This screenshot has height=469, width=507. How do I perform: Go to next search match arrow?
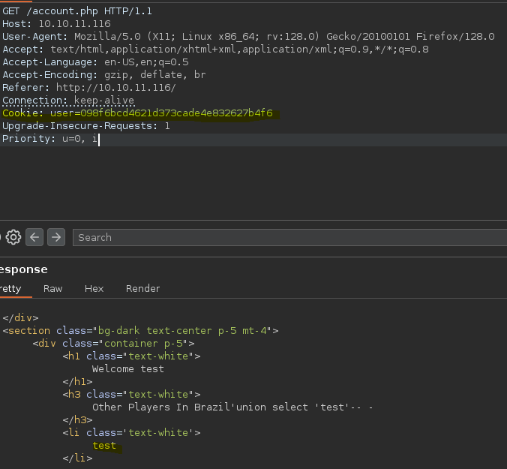(56, 237)
